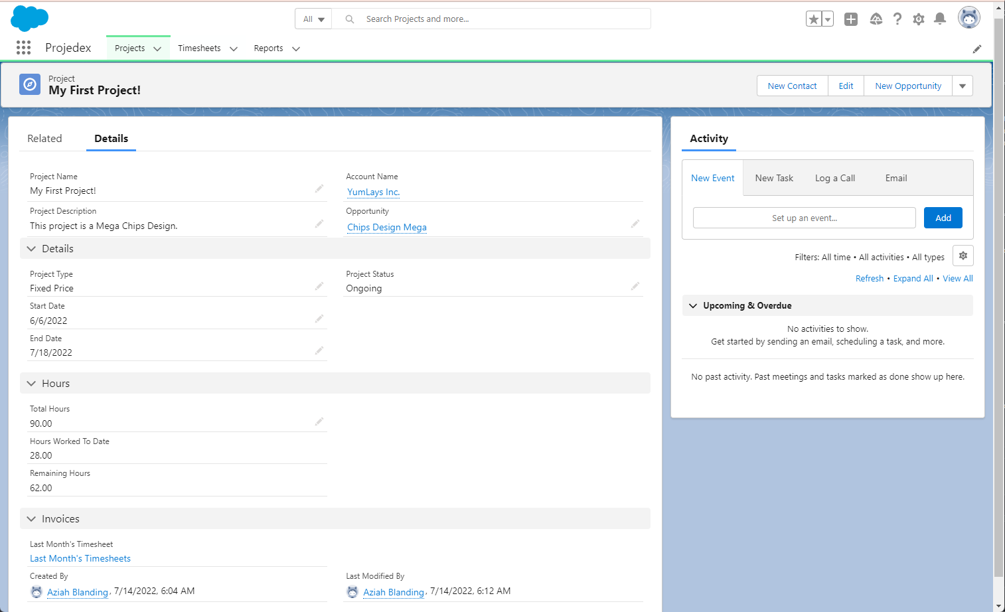This screenshot has height=612, width=1005.
Task: Open the Projects tab dropdown arrow
Action: pyautogui.click(x=158, y=48)
